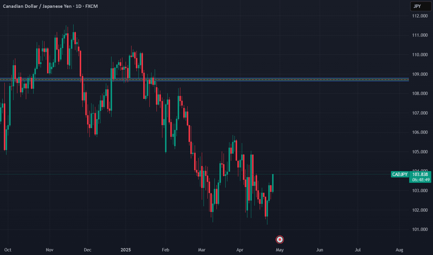Click the Jun label on time axis

tap(320, 250)
